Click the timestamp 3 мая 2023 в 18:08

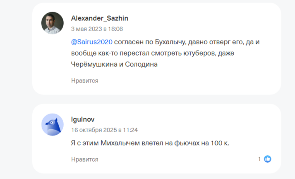[x=97, y=29]
